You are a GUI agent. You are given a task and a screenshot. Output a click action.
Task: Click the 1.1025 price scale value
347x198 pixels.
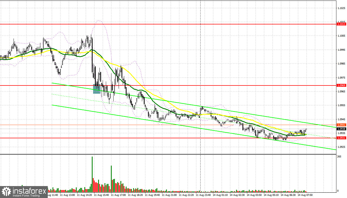point(341,8)
